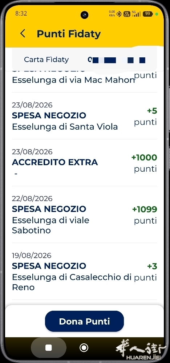This screenshot has height=363, width=170.
Task: Tap the Android recent apps square
Action: click(x=49, y=348)
